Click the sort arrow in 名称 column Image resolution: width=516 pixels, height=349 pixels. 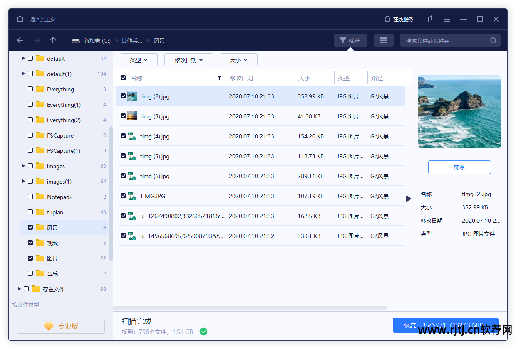(220, 78)
